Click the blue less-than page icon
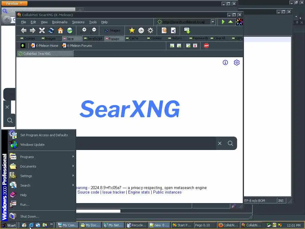Image resolution: width=305 pixels, height=229 pixels. [173, 30]
